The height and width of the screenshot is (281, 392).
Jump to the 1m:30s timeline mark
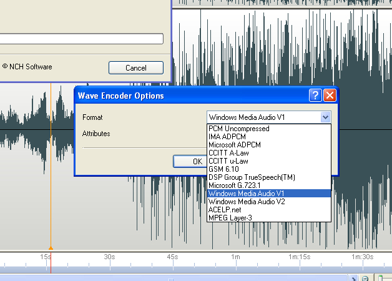point(363,257)
